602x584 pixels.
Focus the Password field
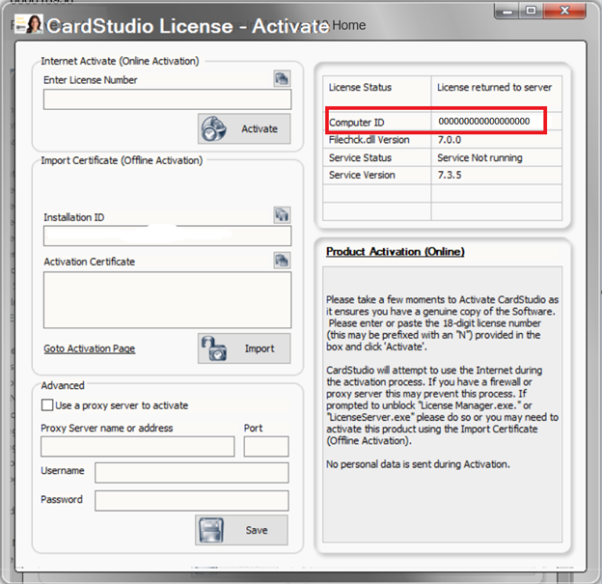pos(192,501)
